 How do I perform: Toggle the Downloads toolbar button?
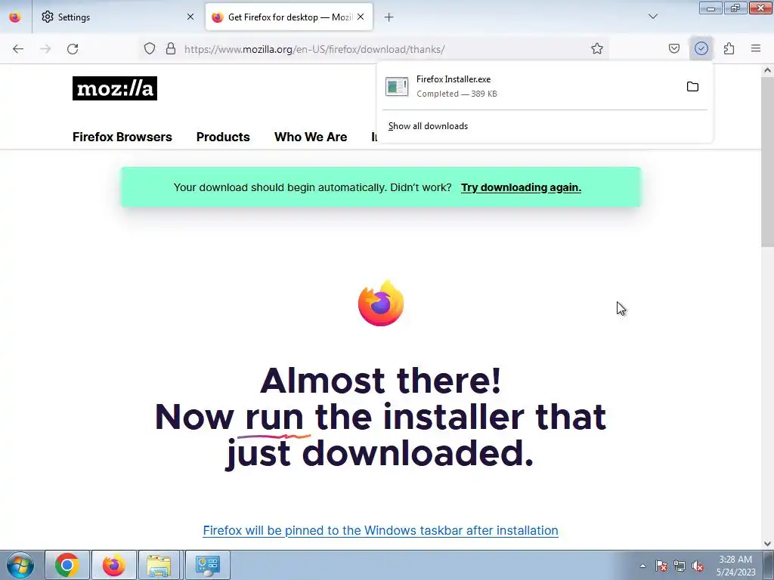pyautogui.click(x=701, y=48)
